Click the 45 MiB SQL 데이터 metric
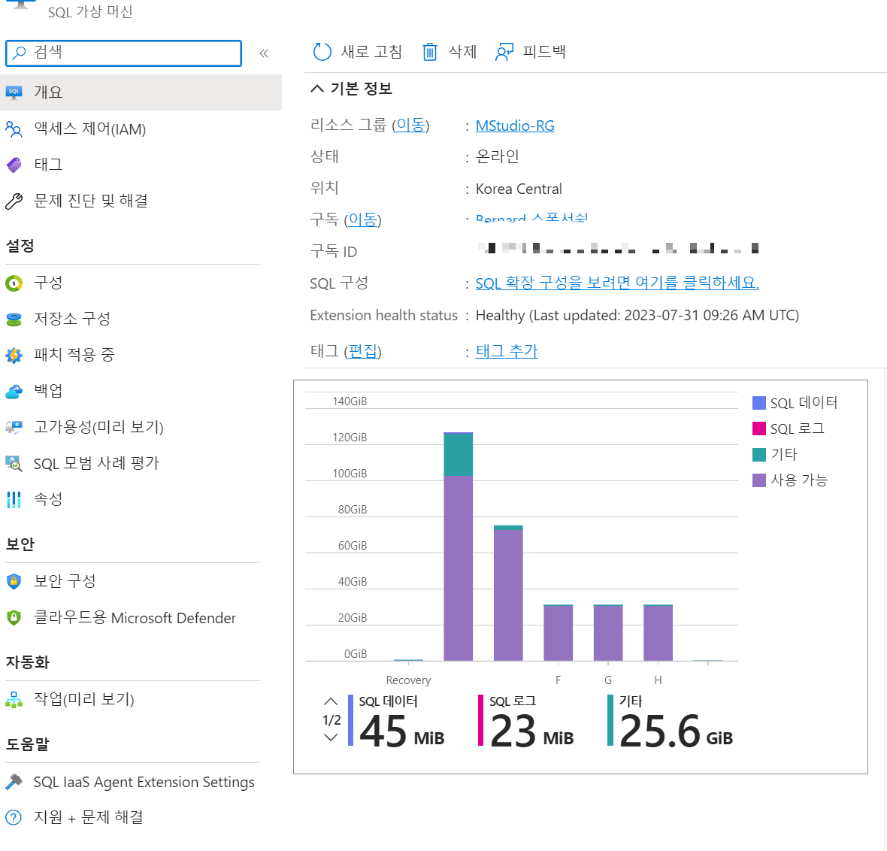Image resolution: width=887 pixels, height=851 pixels. click(x=397, y=720)
